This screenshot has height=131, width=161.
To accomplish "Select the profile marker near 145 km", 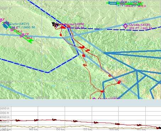I will click(36, 120).
